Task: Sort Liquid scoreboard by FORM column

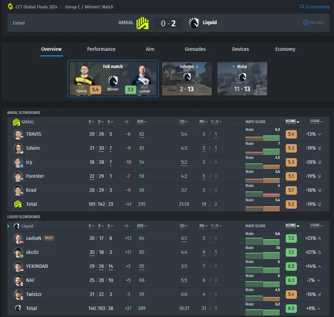Action: click(316, 225)
